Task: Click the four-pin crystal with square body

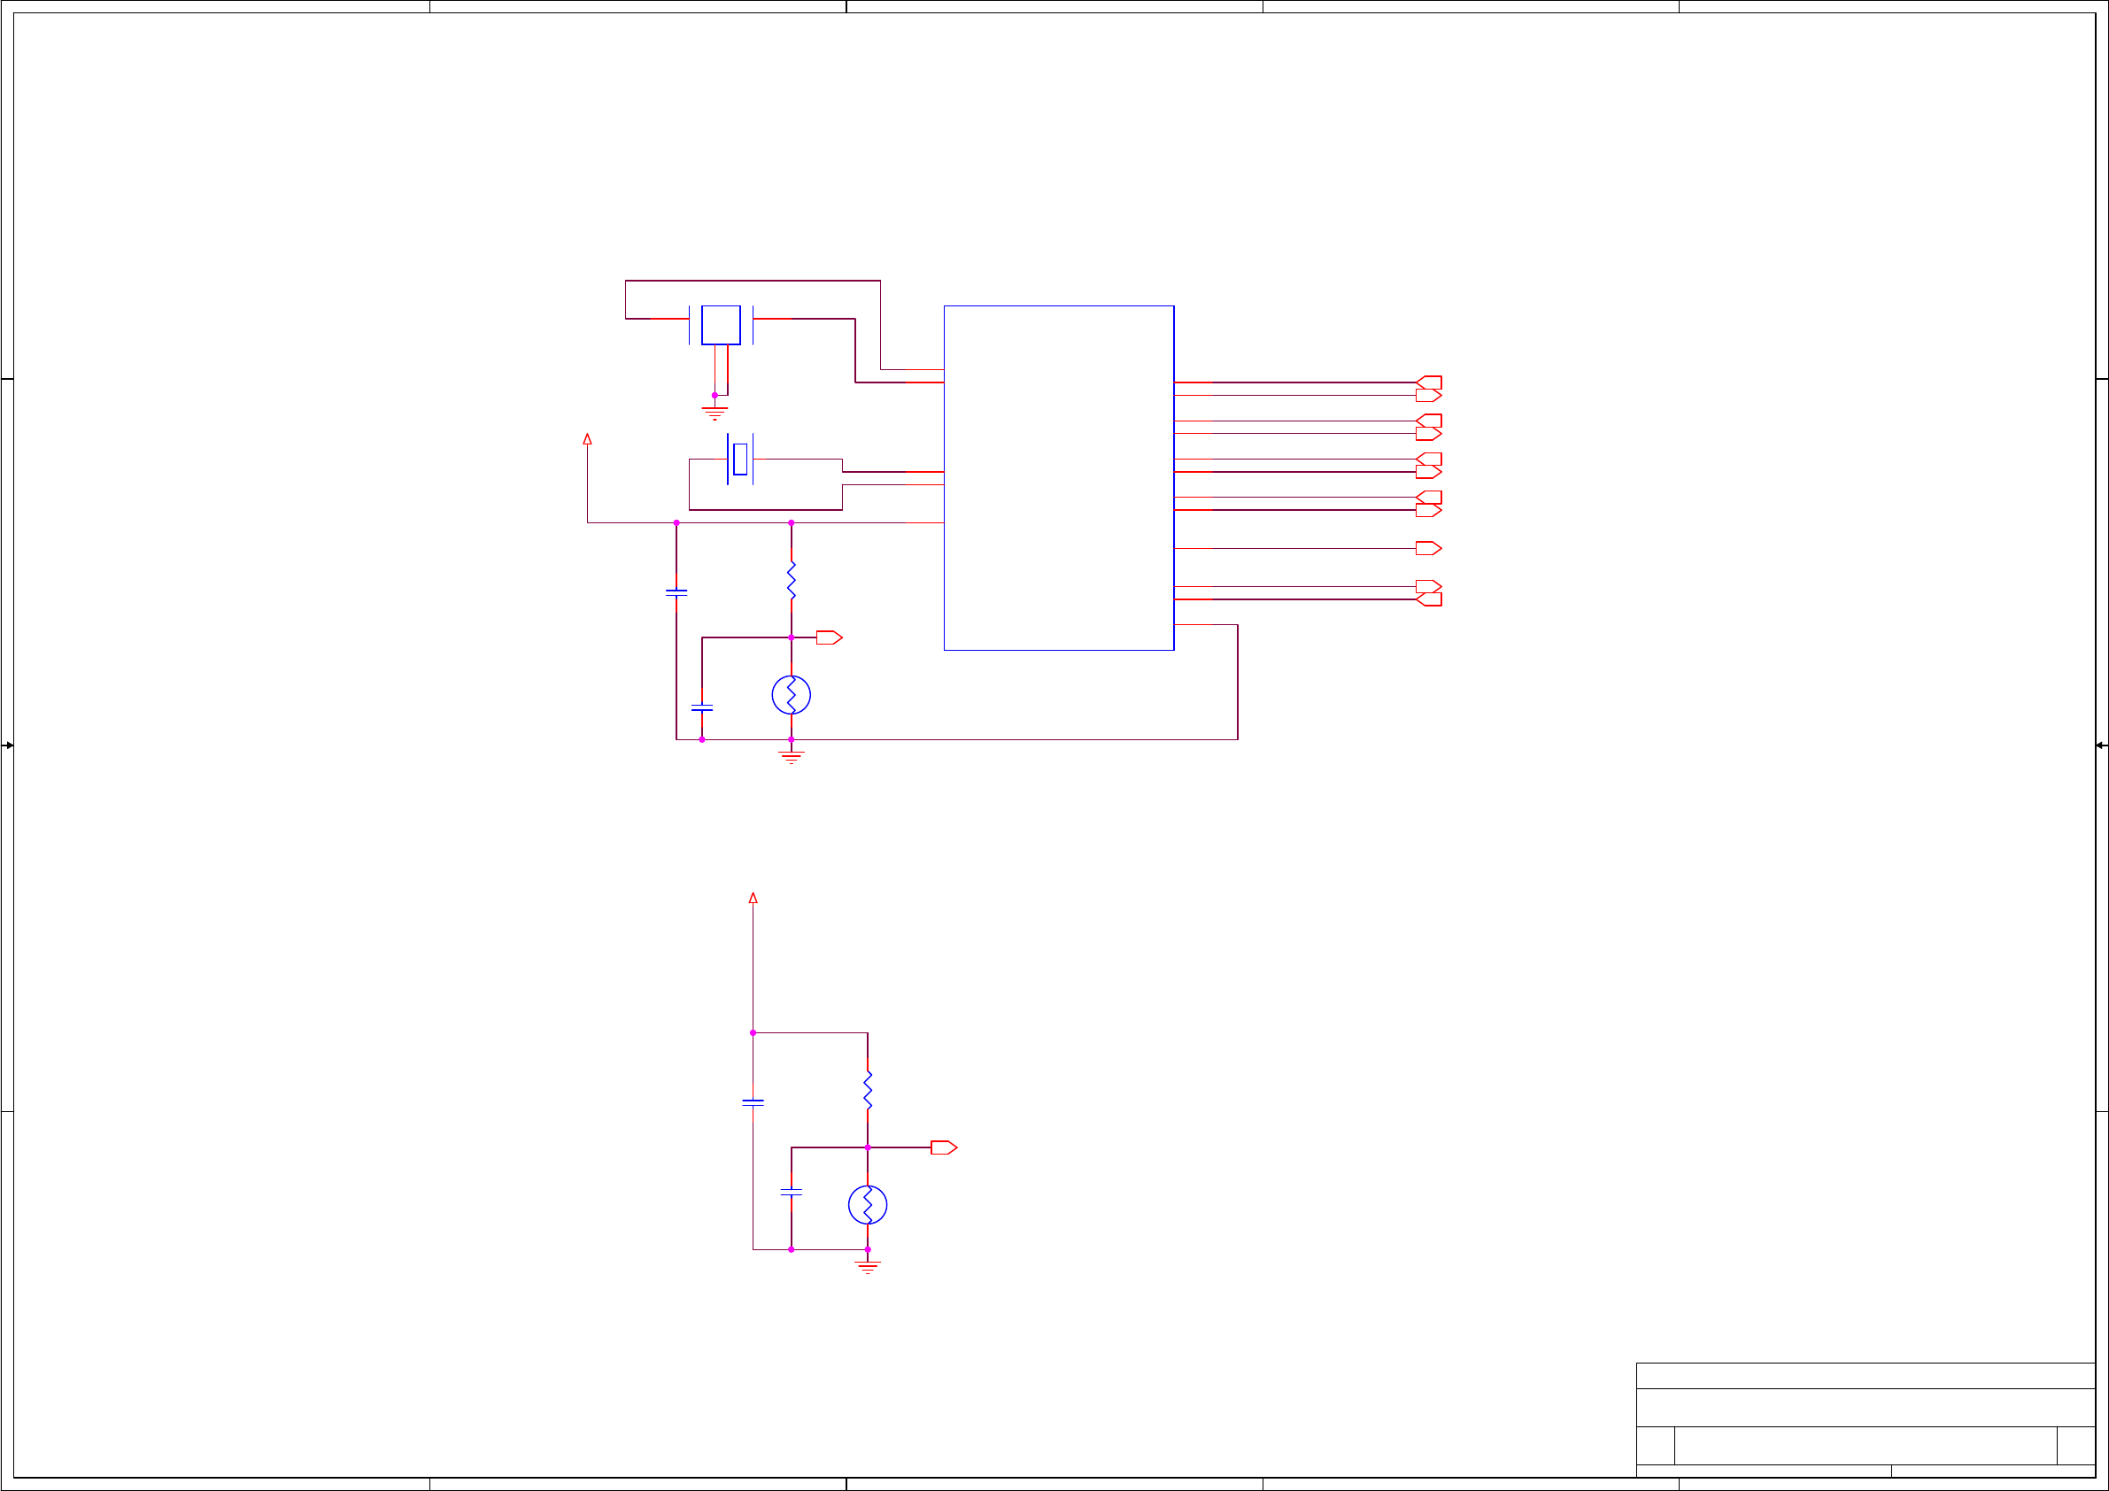Action: [721, 325]
